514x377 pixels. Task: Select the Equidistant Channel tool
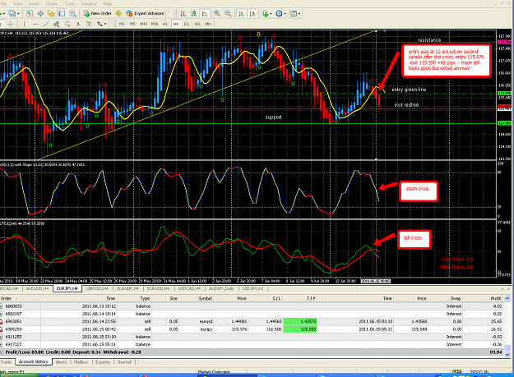57,24
